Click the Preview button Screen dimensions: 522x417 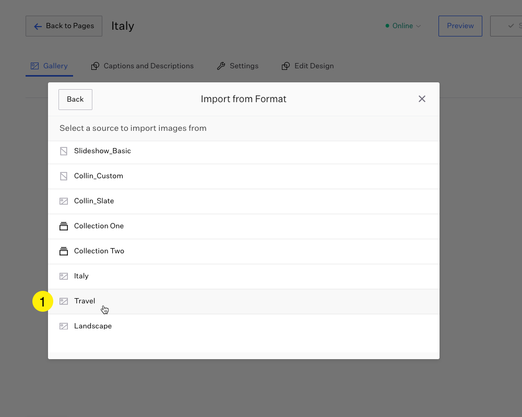[x=460, y=26]
